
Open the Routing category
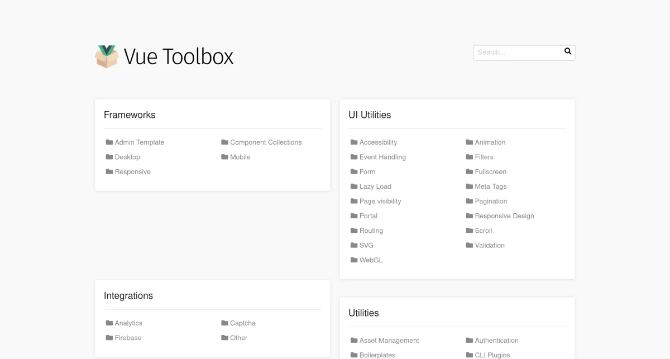click(x=371, y=231)
